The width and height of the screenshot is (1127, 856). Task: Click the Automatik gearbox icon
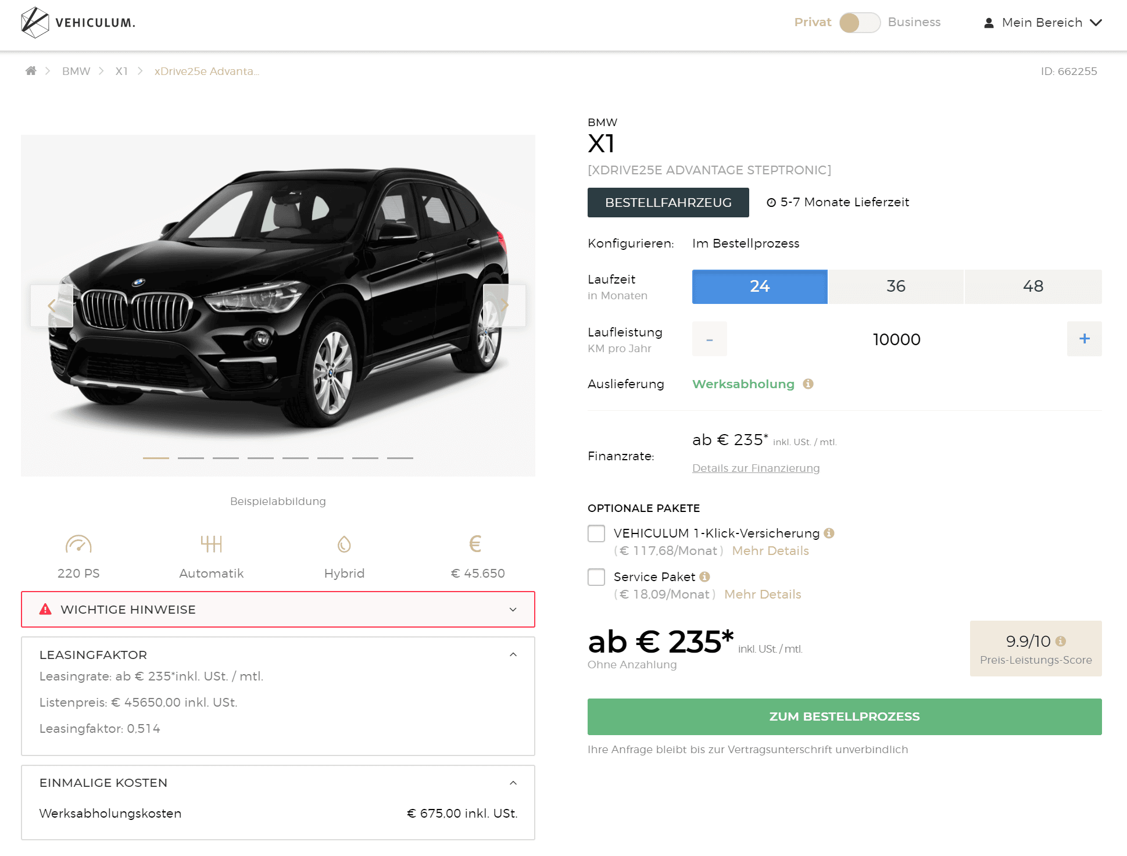[212, 545]
